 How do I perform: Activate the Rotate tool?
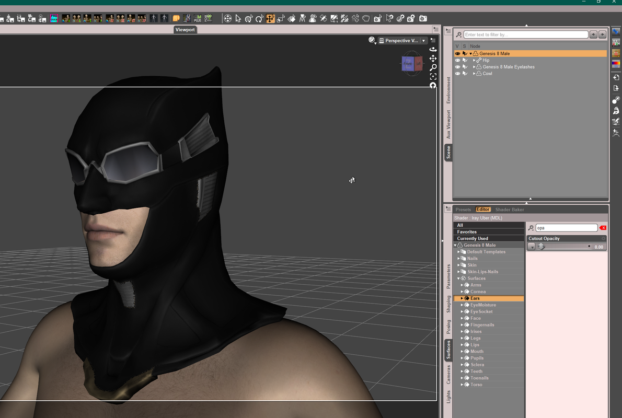[x=259, y=18]
